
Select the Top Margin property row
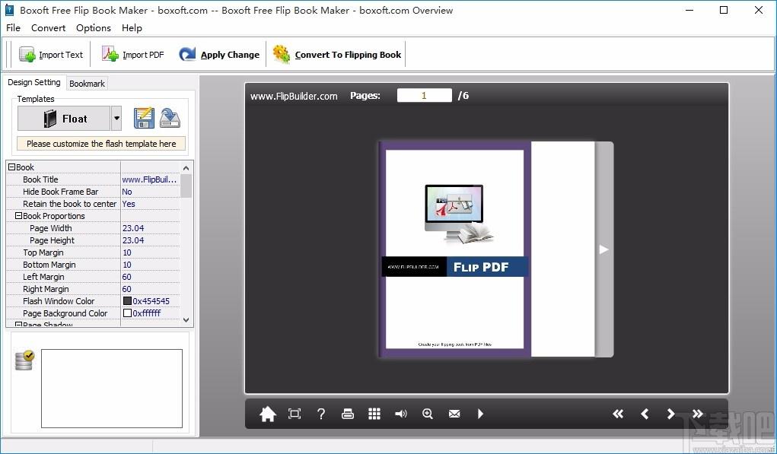(93, 252)
